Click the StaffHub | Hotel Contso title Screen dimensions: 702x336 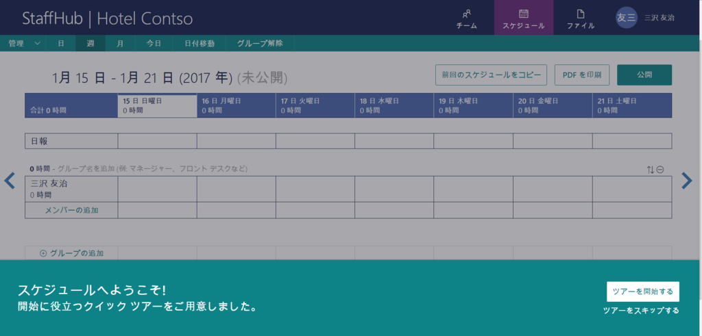click(x=108, y=18)
